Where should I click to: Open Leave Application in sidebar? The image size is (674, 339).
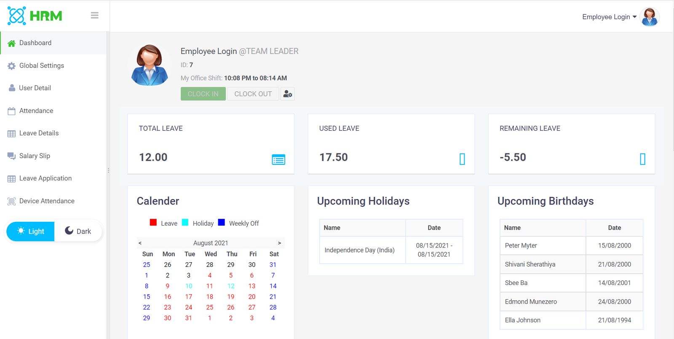45,178
